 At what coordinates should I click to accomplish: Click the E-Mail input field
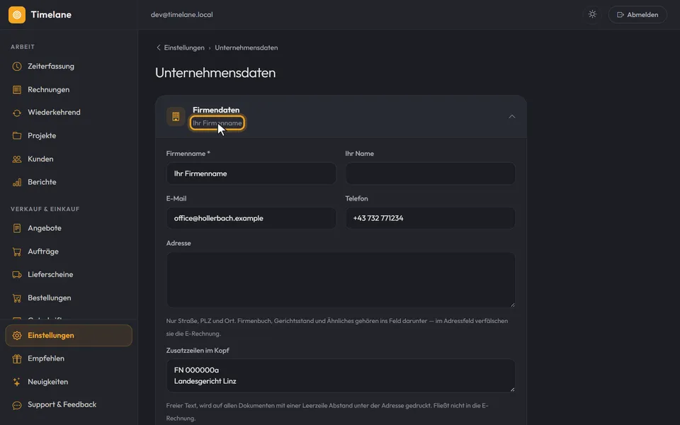pyautogui.click(x=251, y=218)
